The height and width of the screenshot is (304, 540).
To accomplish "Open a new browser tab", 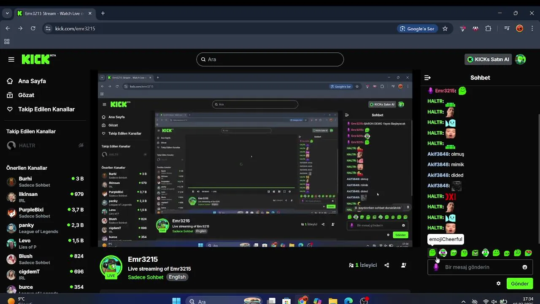I will coord(103,13).
